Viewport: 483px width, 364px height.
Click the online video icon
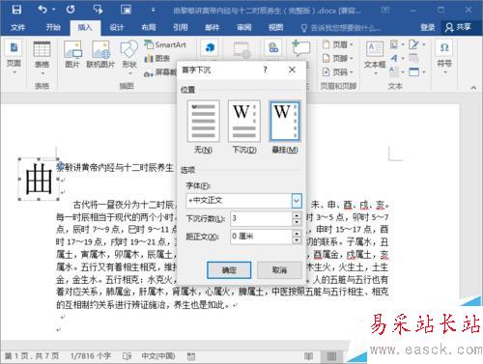(x=241, y=50)
